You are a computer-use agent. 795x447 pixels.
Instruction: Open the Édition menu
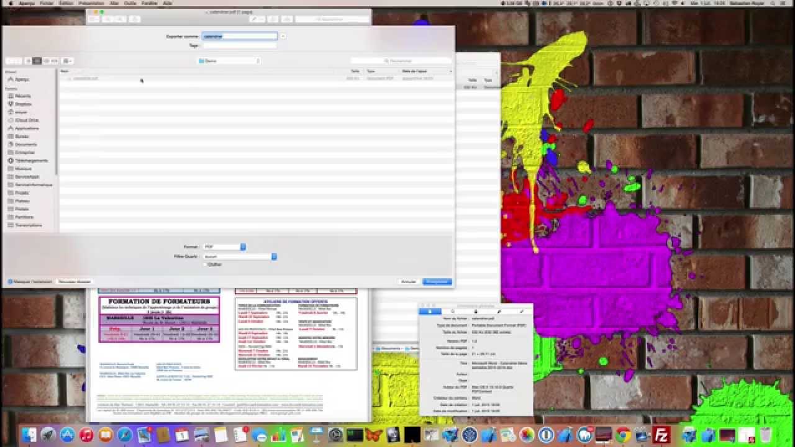tap(65, 3)
